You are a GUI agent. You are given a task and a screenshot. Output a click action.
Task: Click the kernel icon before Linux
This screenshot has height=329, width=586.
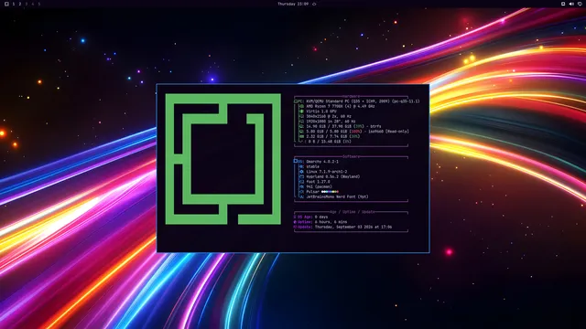[x=301, y=172]
